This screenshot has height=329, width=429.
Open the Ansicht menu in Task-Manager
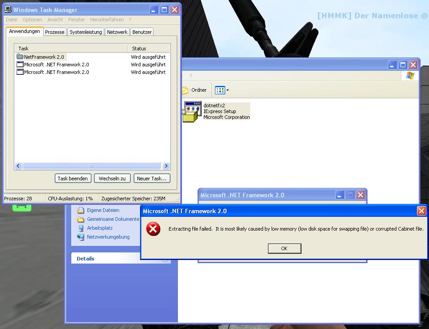click(55, 20)
